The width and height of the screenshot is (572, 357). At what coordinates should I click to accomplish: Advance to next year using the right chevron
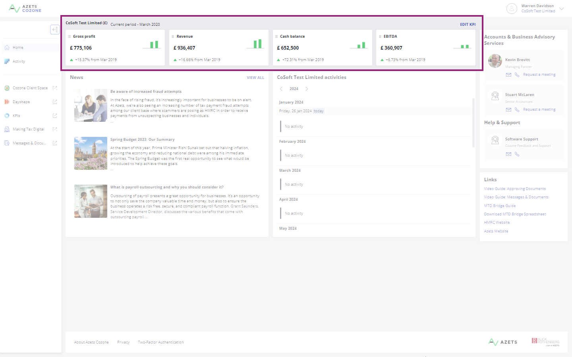306,89
